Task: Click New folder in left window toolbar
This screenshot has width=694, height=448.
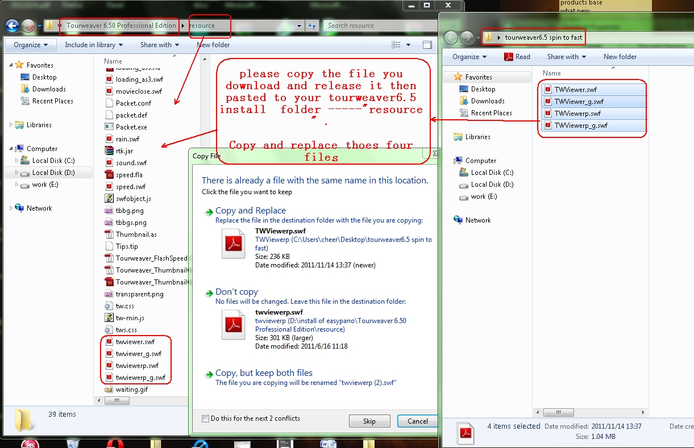Action: 213,45
